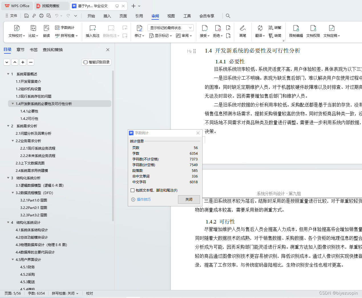This screenshot has width=362, height=298.
Task: Jump to the previous change next to 拒绝
Action: point(228,28)
